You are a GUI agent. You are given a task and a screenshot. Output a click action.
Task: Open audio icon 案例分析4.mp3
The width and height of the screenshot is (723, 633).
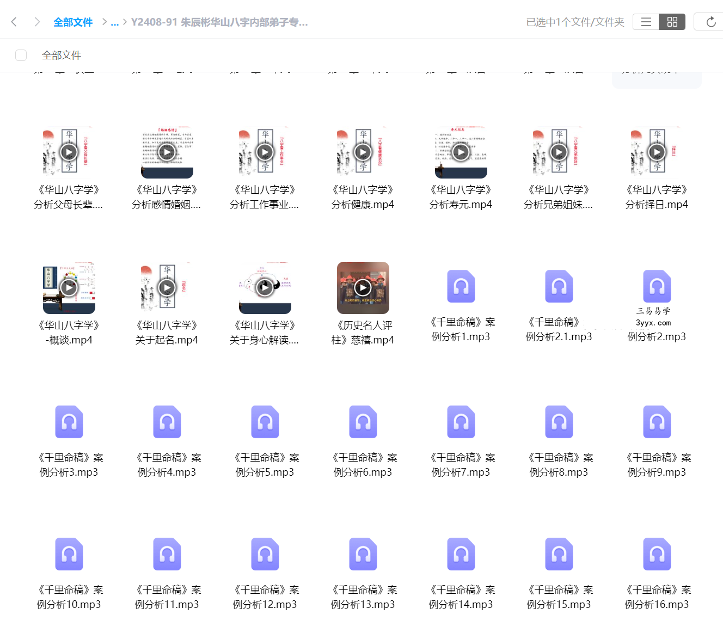(x=167, y=422)
